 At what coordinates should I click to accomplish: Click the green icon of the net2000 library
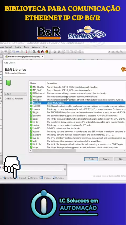pos(31,106)
